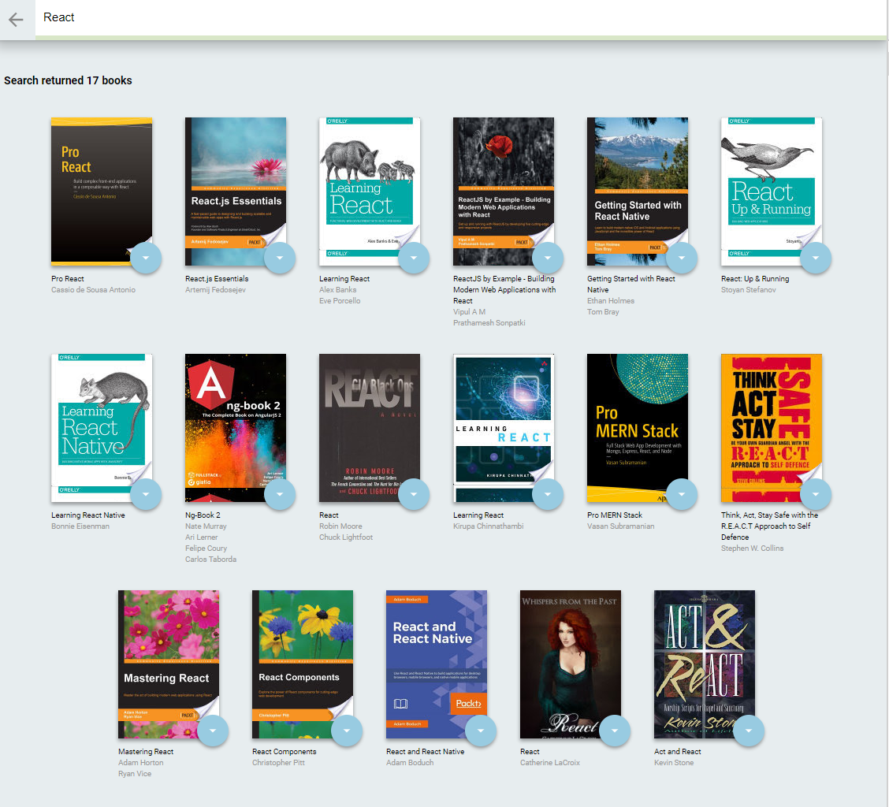The height and width of the screenshot is (807, 889).
Task: Click the title text 'Mastering React'
Action: pos(146,751)
